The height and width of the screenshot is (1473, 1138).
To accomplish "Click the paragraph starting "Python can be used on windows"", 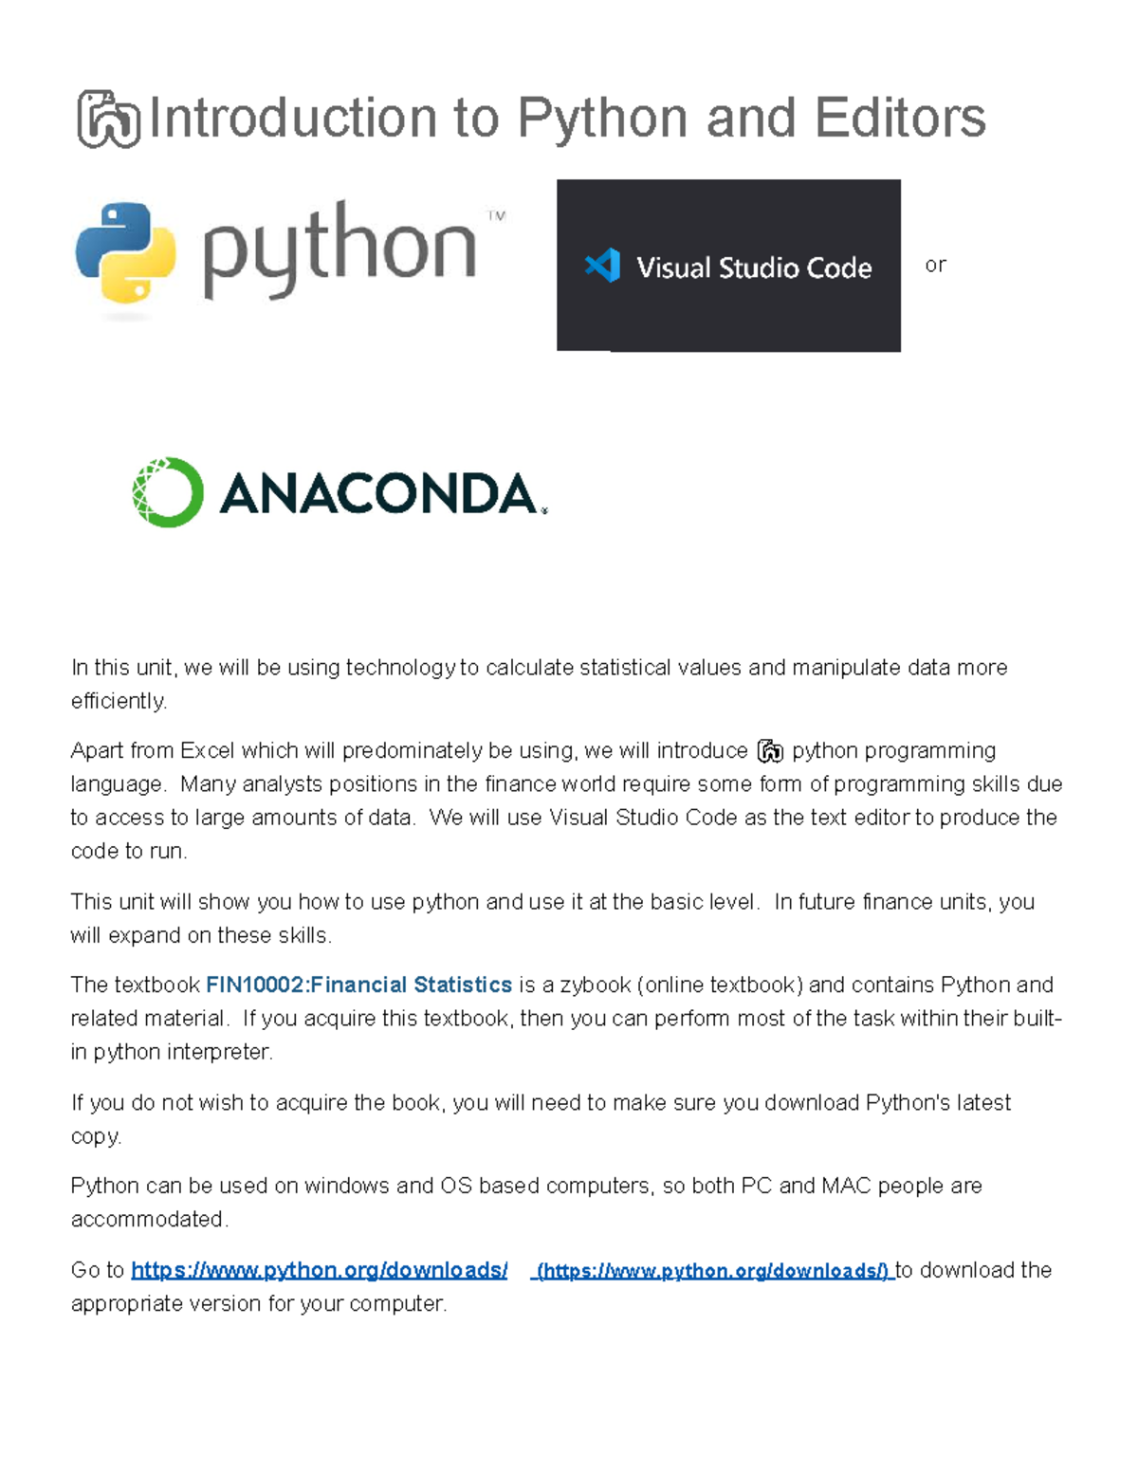I will coord(526,1202).
